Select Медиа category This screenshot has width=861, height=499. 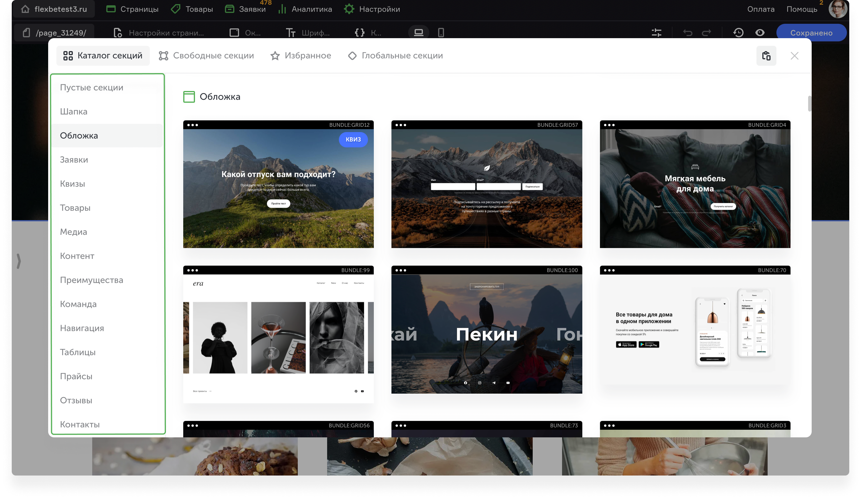click(73, 232)
